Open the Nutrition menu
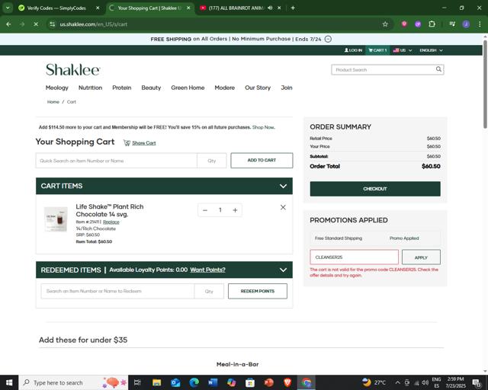Screen dimensions: 488x390 (90, 88)
